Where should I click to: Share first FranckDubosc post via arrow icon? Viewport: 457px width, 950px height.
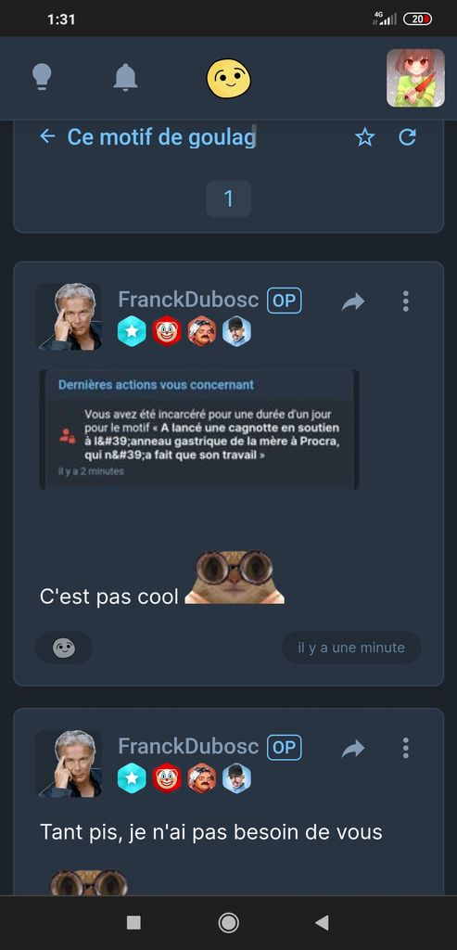point(353,302)
